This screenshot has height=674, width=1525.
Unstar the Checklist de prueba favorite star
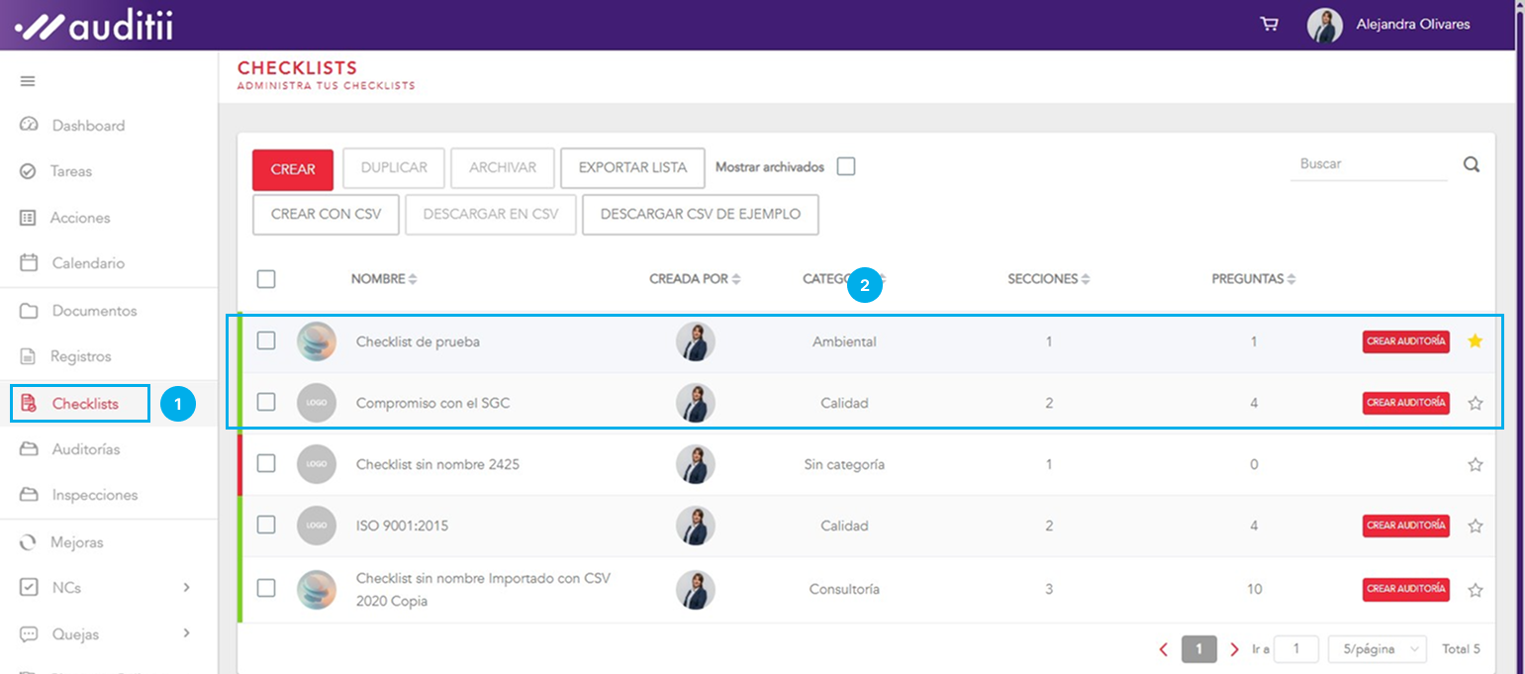click(1475, 341)
